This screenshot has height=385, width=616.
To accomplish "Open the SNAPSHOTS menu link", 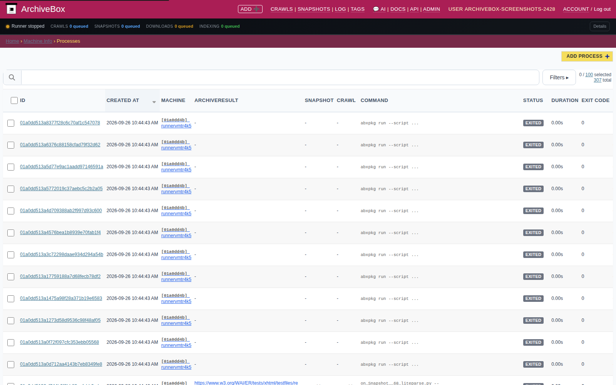I will click(x=314, y=9).
